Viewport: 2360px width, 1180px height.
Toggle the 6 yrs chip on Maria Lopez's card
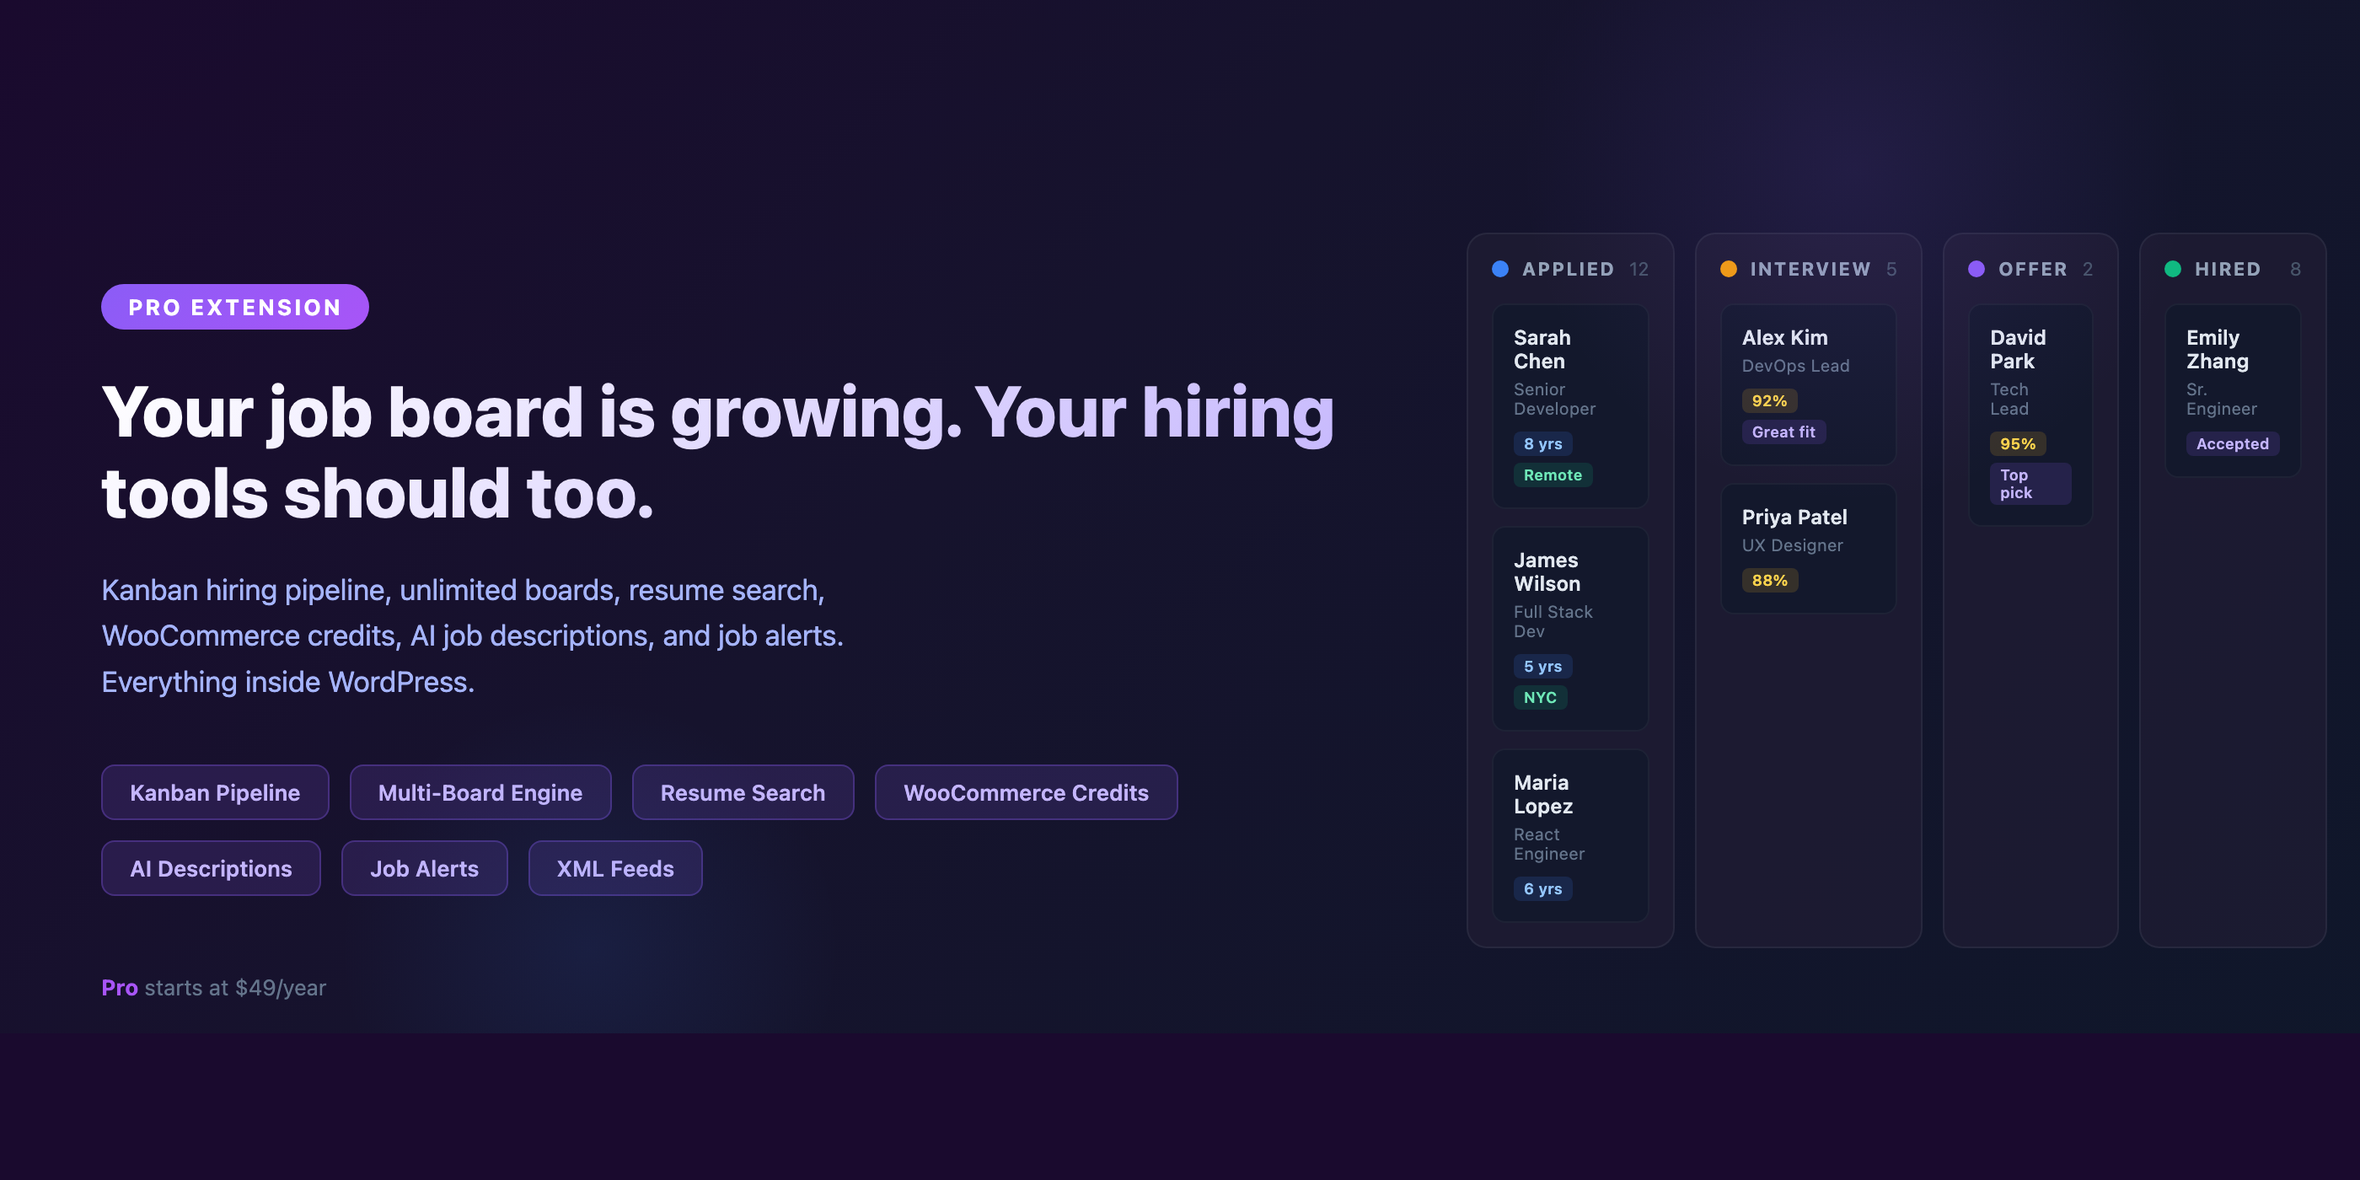tap(1542, 888)
